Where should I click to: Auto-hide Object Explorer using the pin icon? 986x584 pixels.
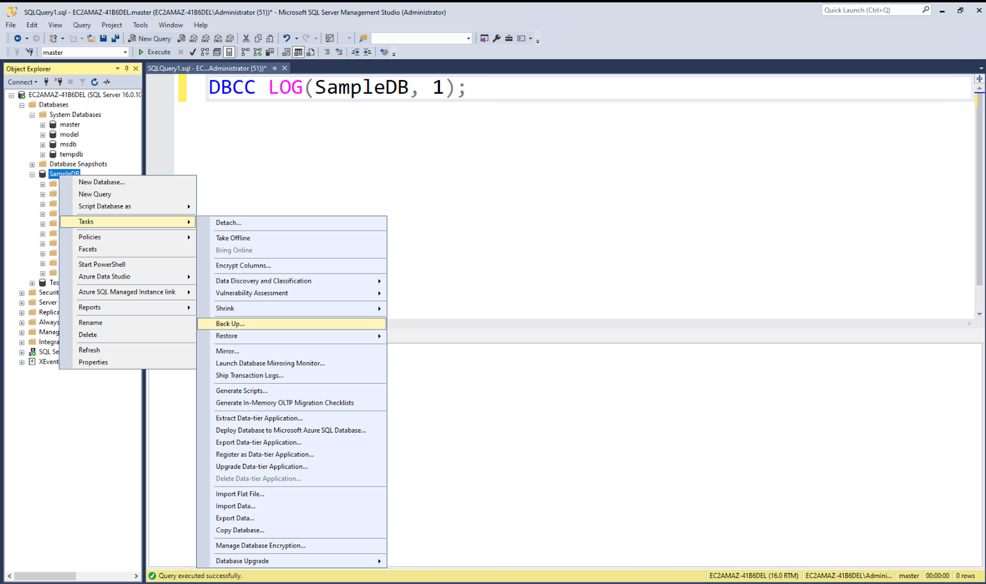point(127,68)
